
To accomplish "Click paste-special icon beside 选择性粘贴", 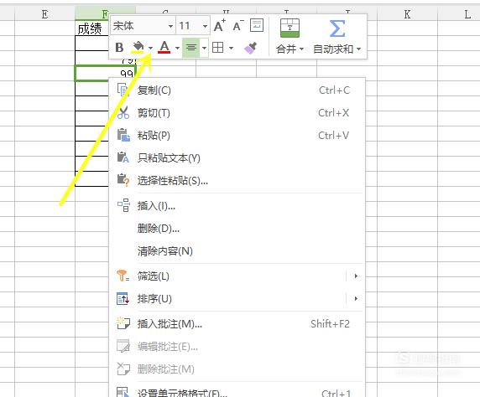I will point(123,180).
